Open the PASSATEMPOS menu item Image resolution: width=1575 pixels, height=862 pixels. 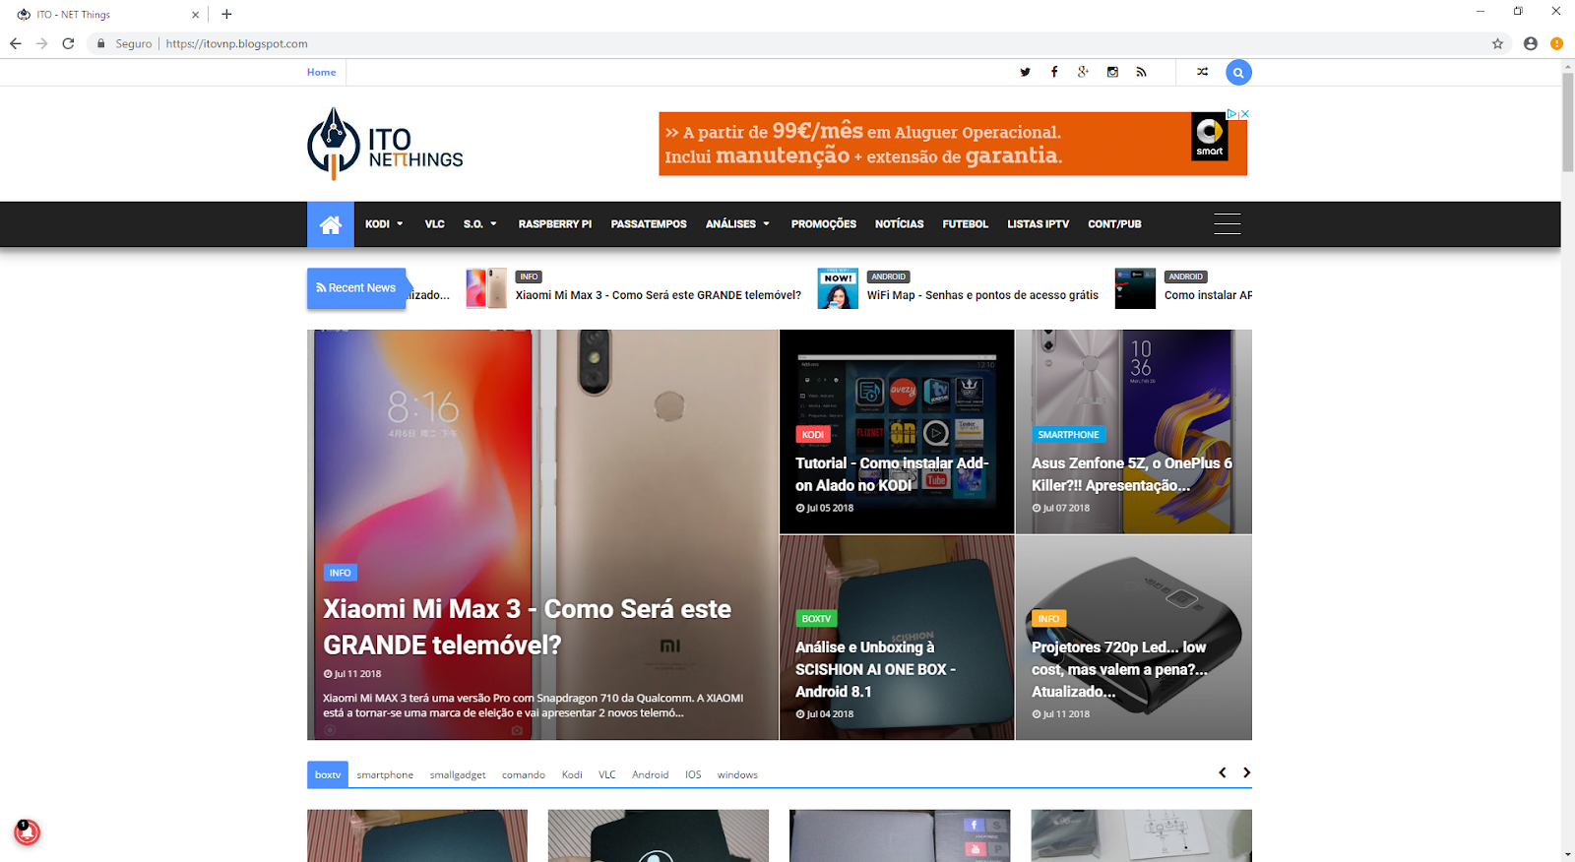coord(649,224)
